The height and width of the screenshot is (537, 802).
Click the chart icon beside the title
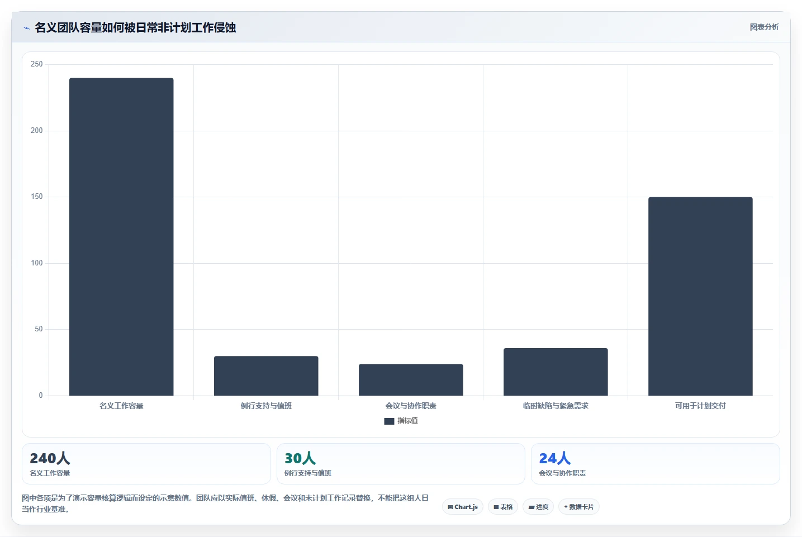(x=26, y=28)
